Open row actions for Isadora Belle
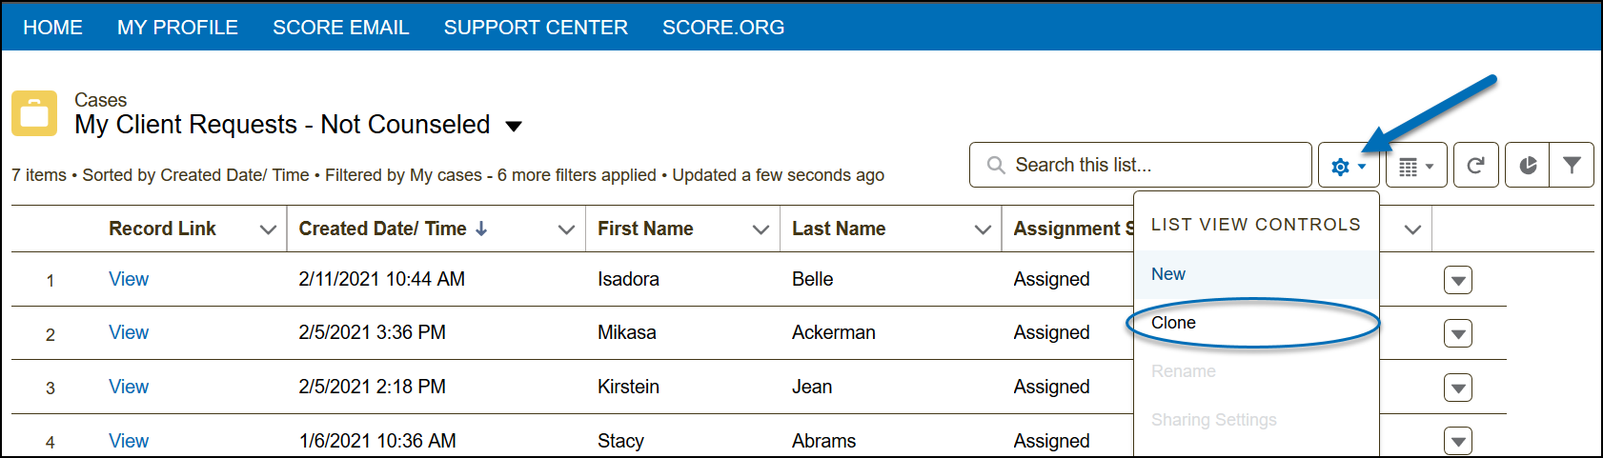Screen dimensions: 1603x458 [1458, 280]
